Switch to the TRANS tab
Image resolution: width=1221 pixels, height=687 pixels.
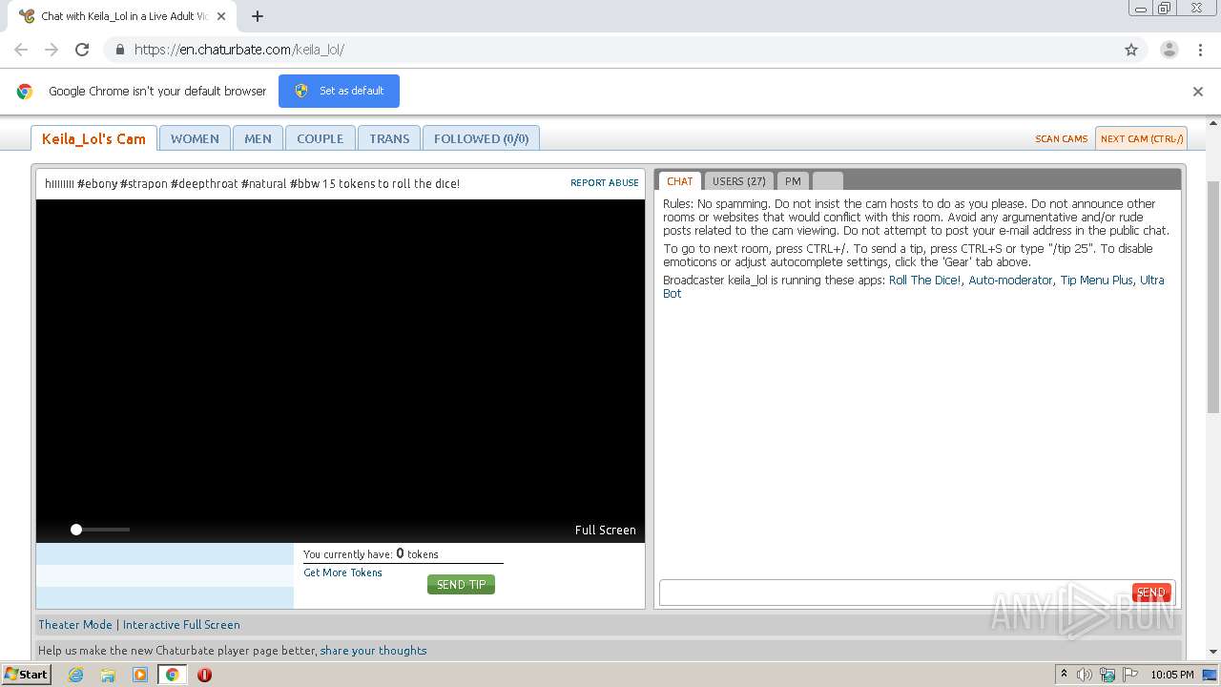389,138
